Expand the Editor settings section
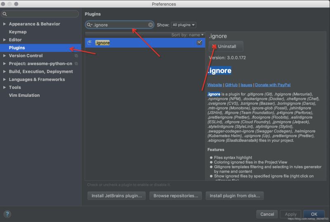This screenshot has width=330, height=222. (x=5, y=40)
